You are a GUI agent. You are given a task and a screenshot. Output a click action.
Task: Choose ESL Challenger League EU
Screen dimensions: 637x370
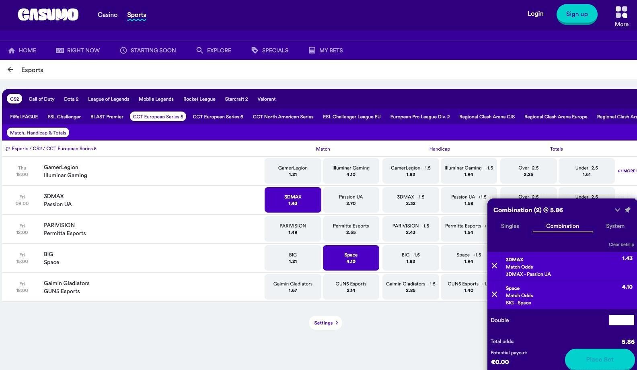coord(352,117)
